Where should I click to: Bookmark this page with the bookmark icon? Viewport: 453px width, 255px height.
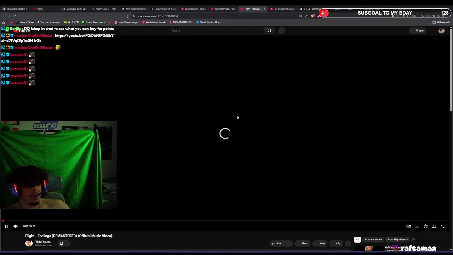127,16
